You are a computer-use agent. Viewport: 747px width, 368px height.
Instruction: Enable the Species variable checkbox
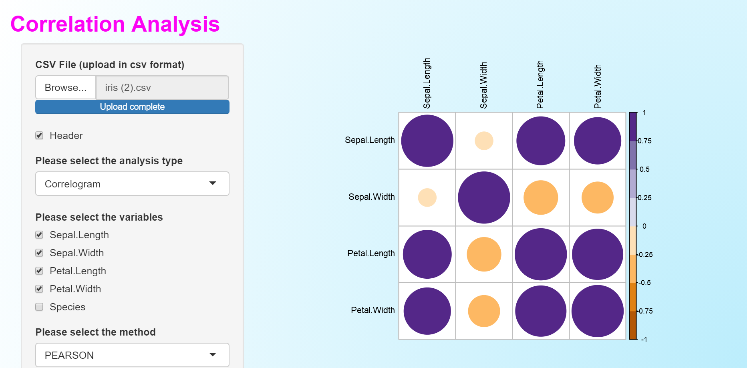click(39, 307)
